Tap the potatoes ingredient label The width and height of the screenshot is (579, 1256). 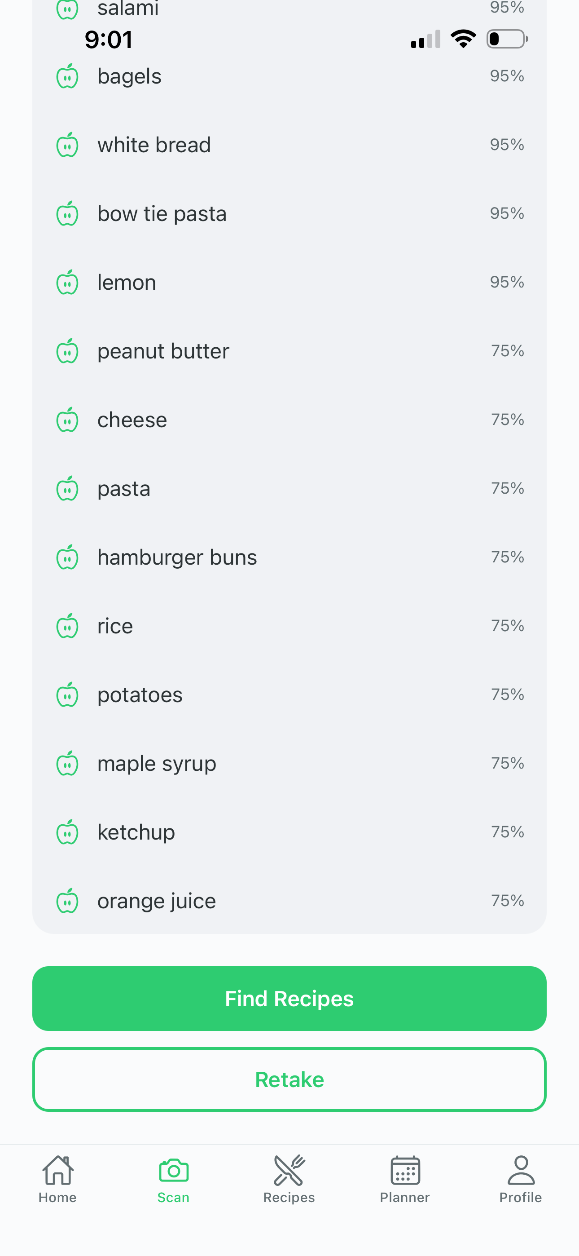pos(140,695)
